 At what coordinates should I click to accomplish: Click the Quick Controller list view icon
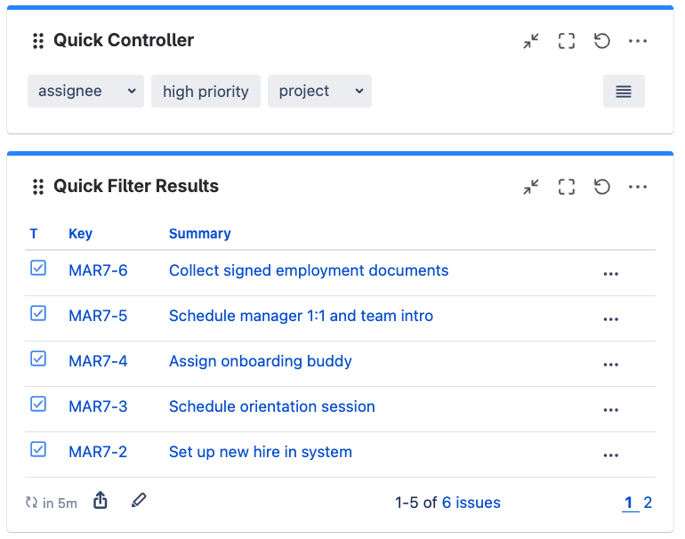(x=624, y=92)
